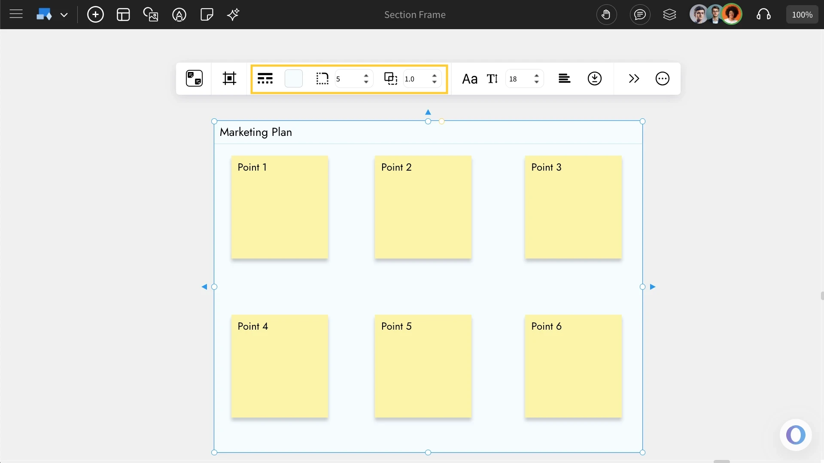Expand the board name dropdown chevron

64,14
